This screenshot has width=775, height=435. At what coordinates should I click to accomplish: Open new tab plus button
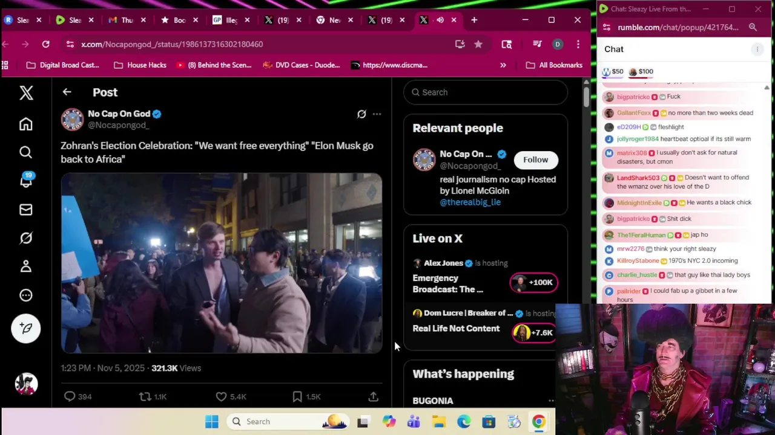point(475,20)
